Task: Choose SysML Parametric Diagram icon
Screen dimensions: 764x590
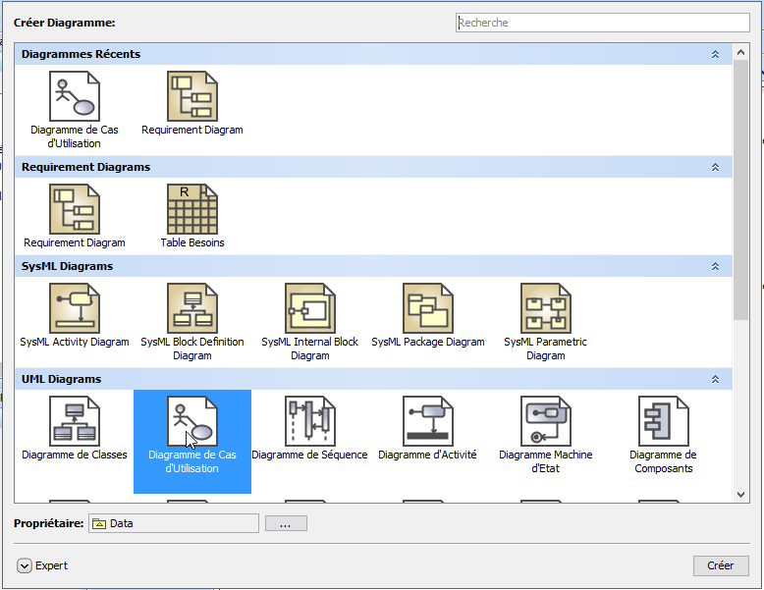Action: pyautogui.click(x=546, y=309)
